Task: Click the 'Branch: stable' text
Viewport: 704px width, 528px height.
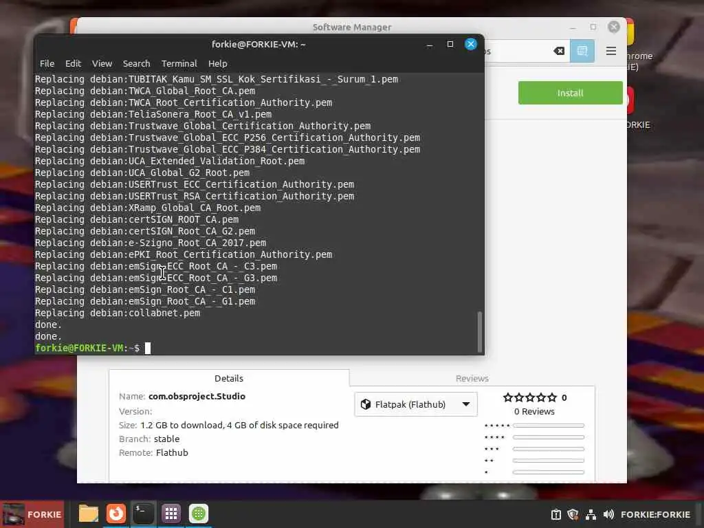Action: [149, 439]
